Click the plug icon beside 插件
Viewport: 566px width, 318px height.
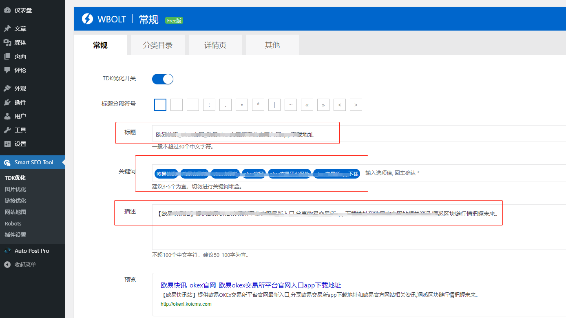7,102
